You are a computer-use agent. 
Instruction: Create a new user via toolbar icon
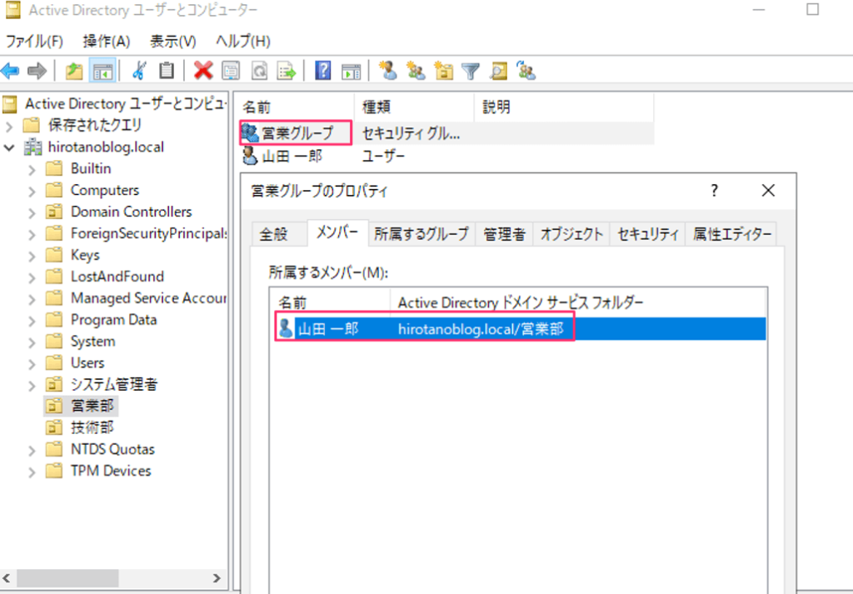388,71
